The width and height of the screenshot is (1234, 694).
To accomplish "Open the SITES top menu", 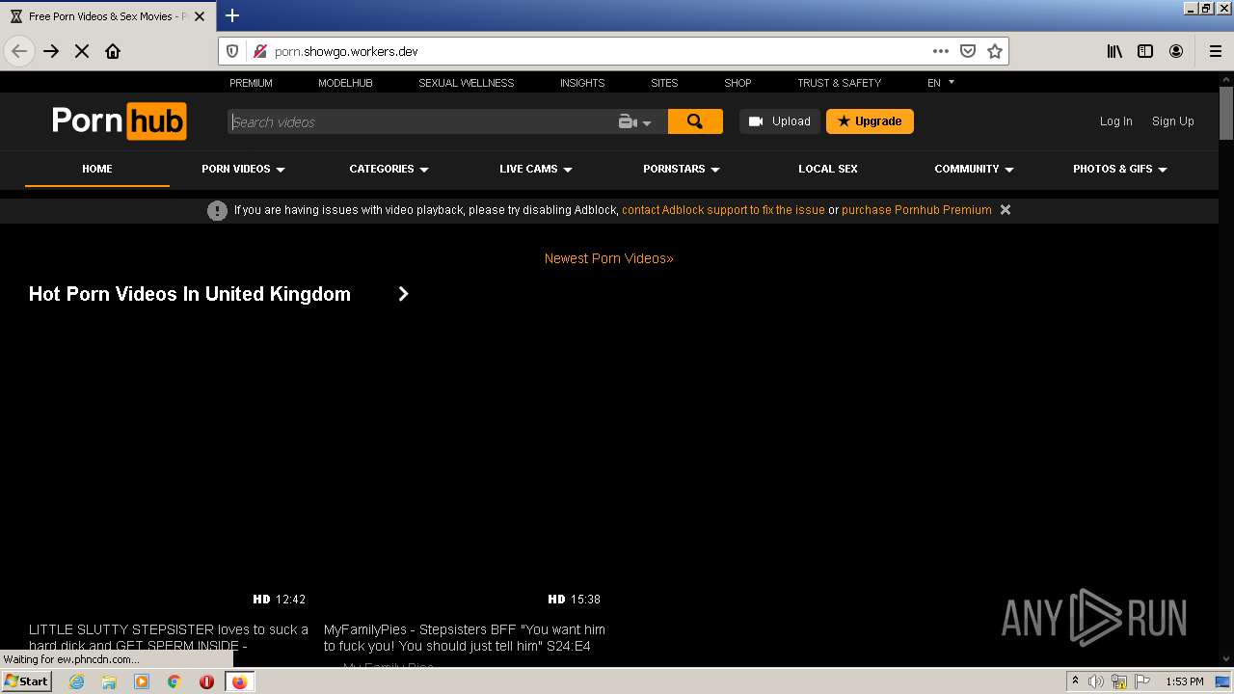I will (x=664, y=83).
